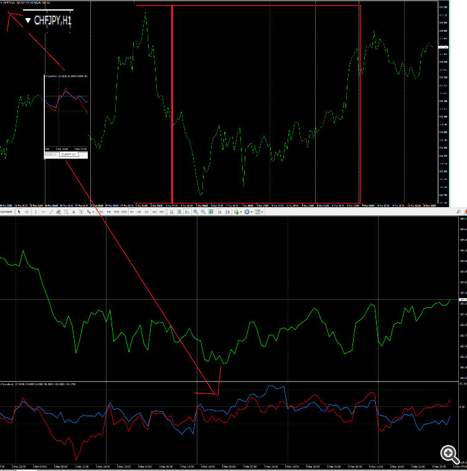Switch chart to M1 timeframe

[101, 212]
